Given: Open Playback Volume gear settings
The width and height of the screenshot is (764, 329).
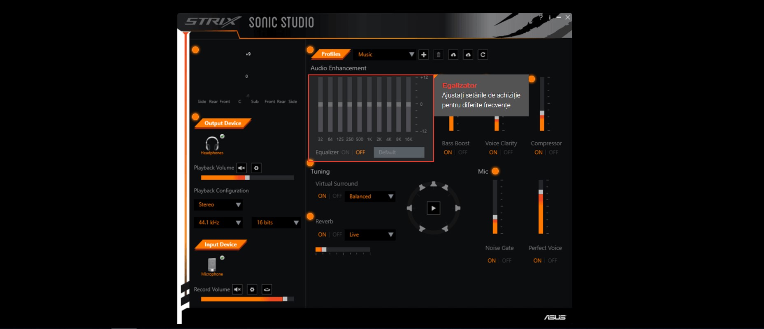Looking at the screenshot, I should (256, 168).
